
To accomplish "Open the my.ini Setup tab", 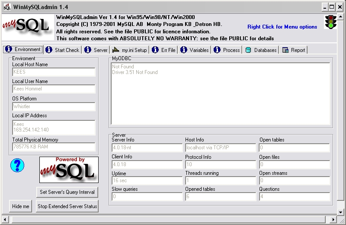I will pyautogui.click(x=130, y=50).
